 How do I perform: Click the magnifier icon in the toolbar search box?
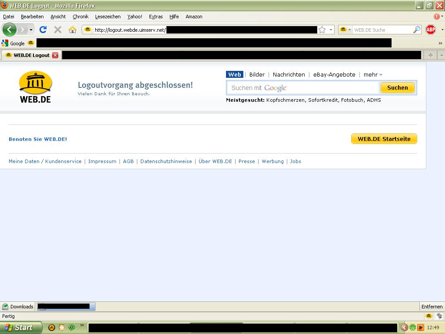417,30
